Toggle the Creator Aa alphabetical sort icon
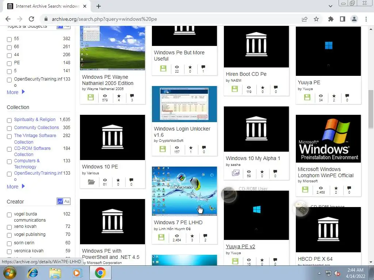The image size is (374, 280). (67, 201)
